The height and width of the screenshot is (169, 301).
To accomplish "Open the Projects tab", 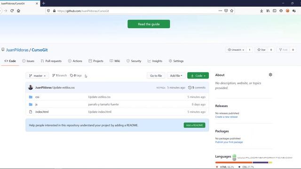I will [x=96, y=61].
